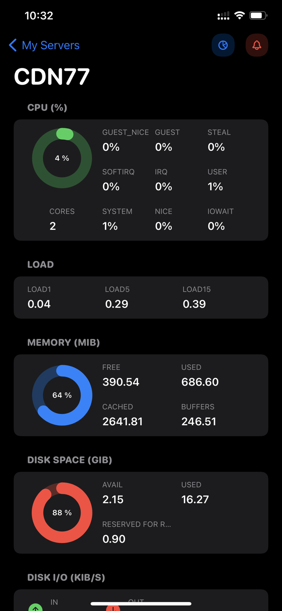Select the green IN upload arrow icon
Screen dimensions: 282x611
point(36,607)
